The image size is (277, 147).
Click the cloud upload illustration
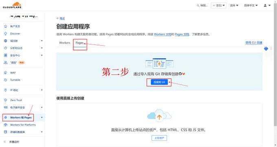click(159, 116)
